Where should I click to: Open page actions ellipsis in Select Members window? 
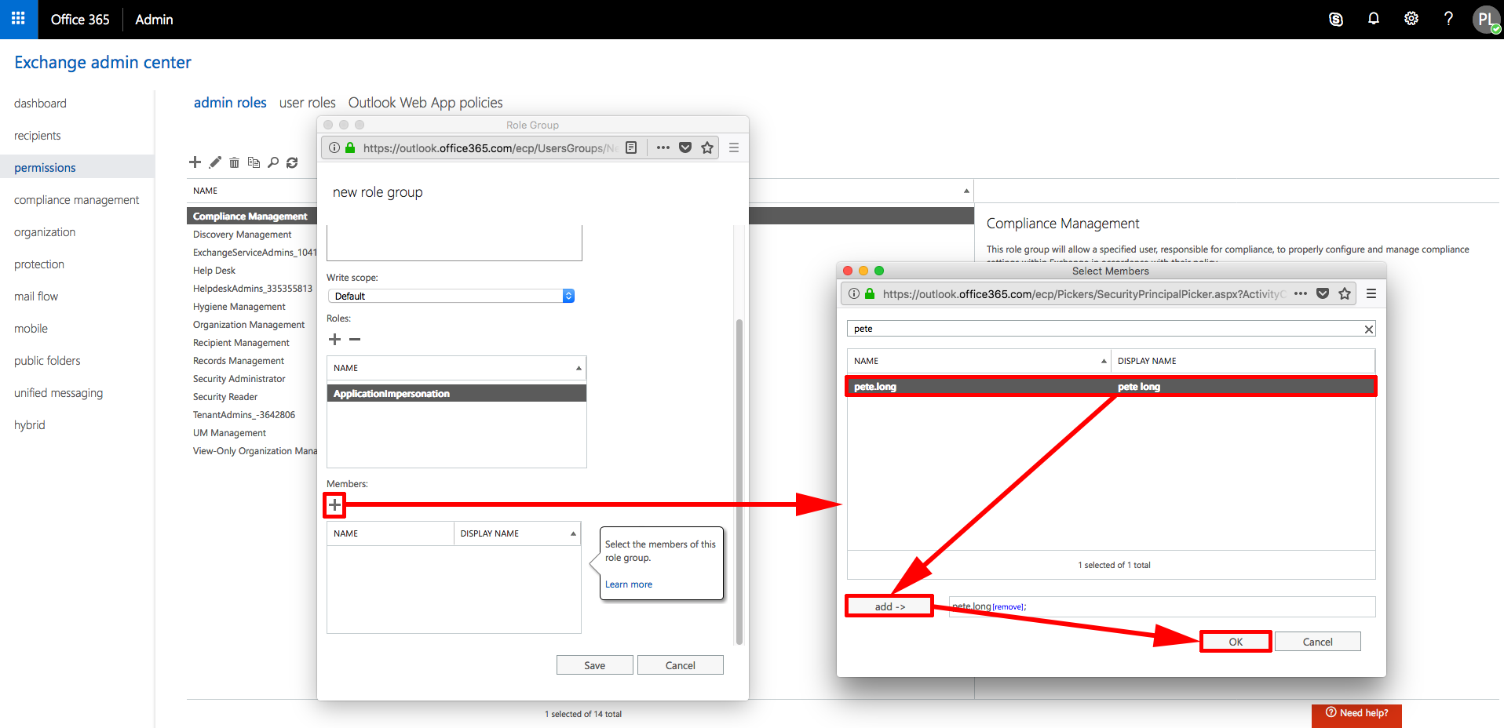(1301, 293)
